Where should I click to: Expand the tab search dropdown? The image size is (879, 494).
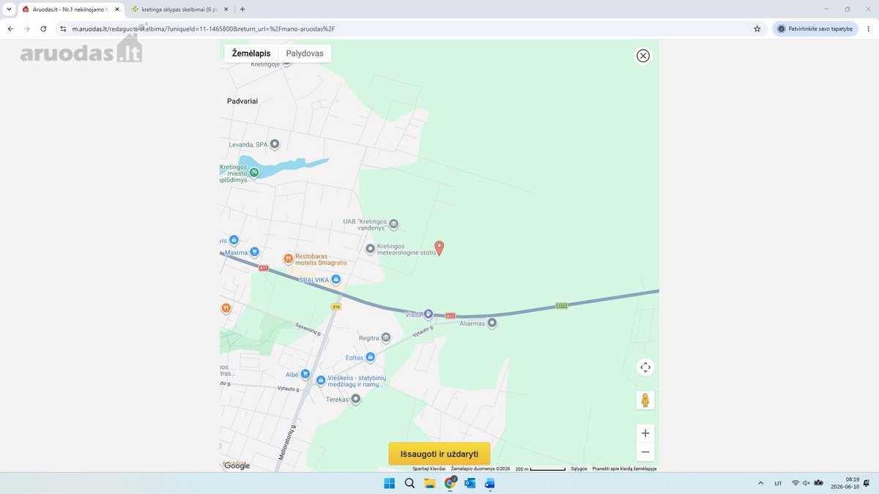8,9
